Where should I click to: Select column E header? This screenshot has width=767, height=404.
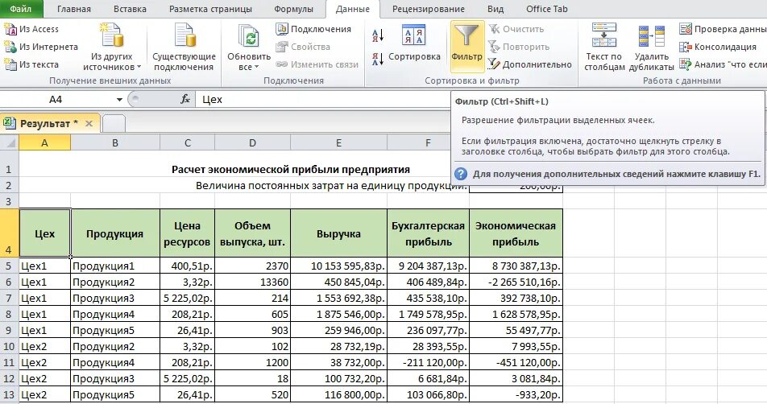click(338, 142)
